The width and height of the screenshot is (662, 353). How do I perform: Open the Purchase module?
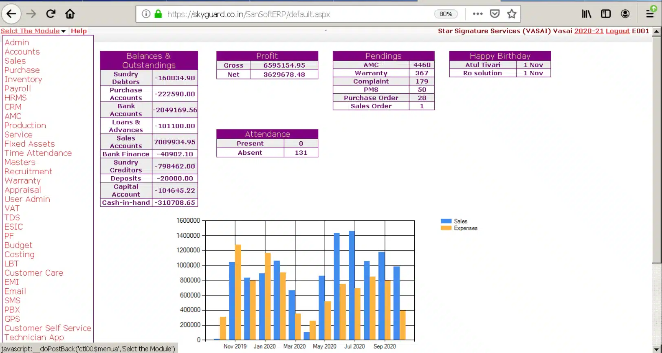pyautogui.click(x=22, y=70)
